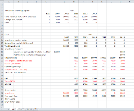Open the NPV2 sheet tab
The image size is (134, 111).
click(29, 109)
